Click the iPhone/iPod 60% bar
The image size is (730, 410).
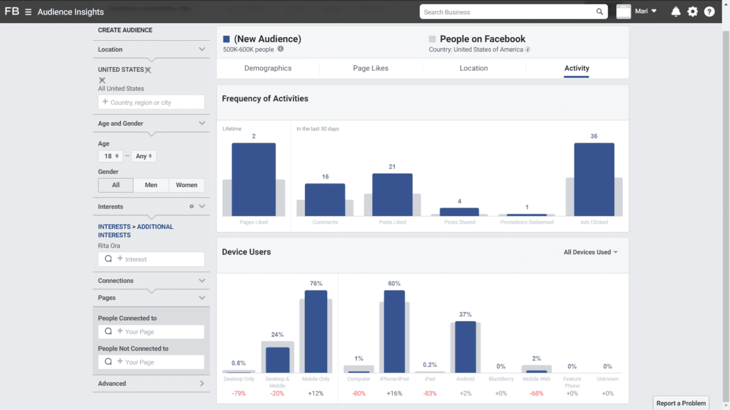click(x=394, y=332)
